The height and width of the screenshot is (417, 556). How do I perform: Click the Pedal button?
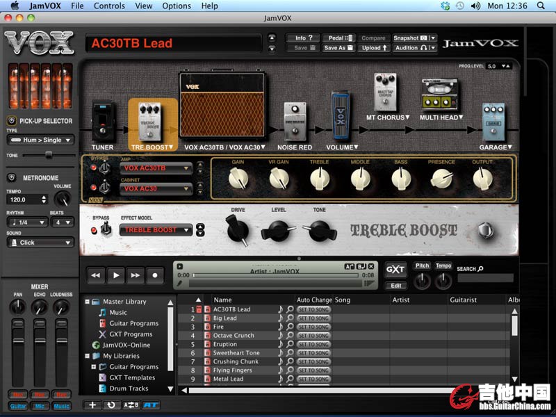click(338, 38)
